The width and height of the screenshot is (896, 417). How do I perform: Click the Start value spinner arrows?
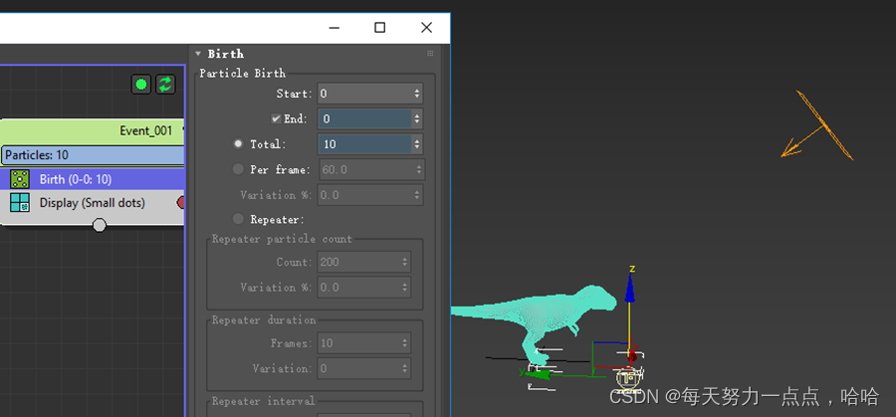pos(417,94)
